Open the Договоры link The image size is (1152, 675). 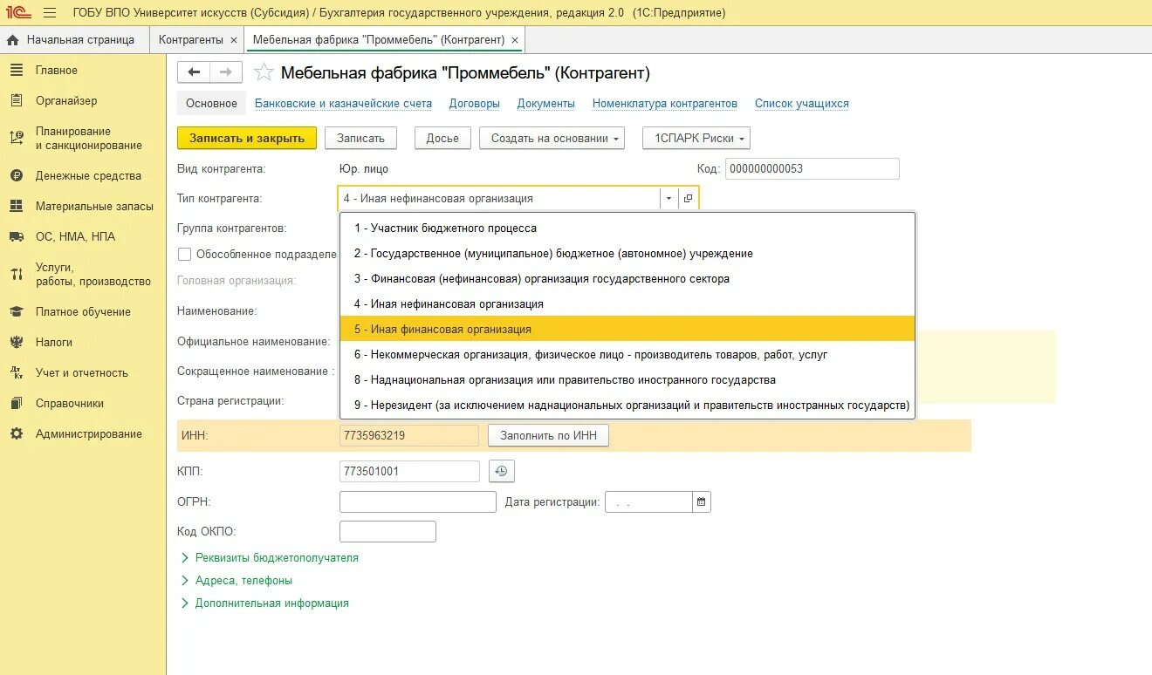(475, 104)
